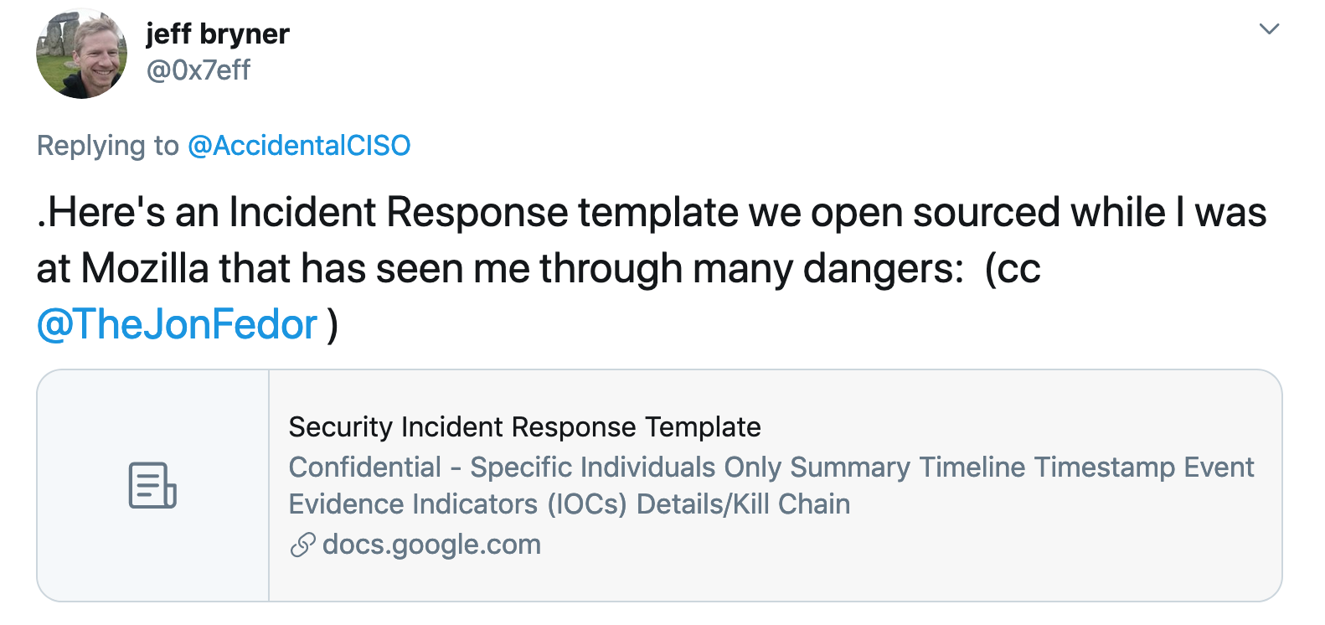Click the docs.google.com domain text
This screenshot has width=1325, height=625.
431,545
